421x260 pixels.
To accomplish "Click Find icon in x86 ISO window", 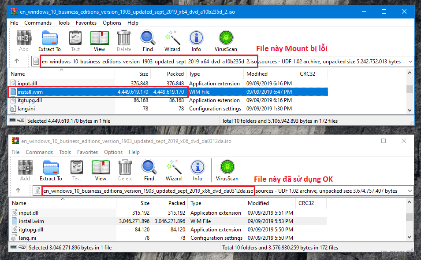I will [x=149, y=170].
